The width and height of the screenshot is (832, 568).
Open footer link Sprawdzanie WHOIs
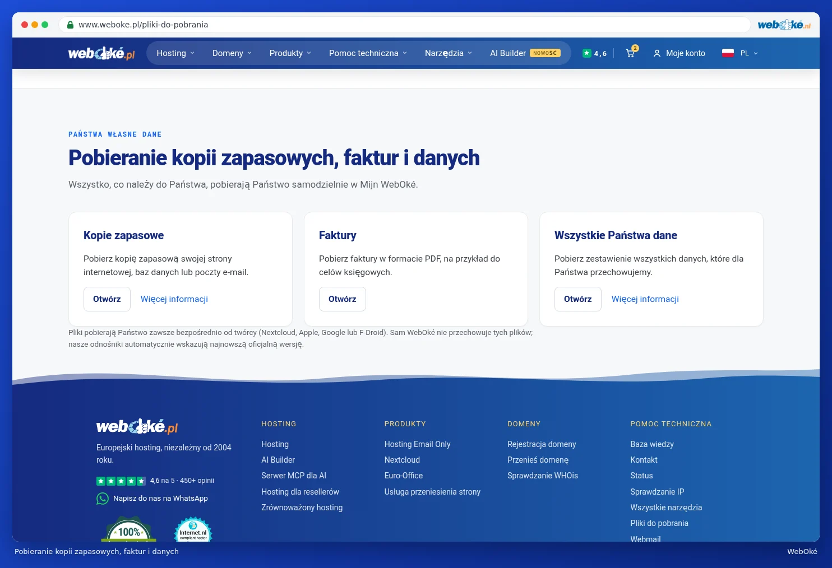[543, 476]
